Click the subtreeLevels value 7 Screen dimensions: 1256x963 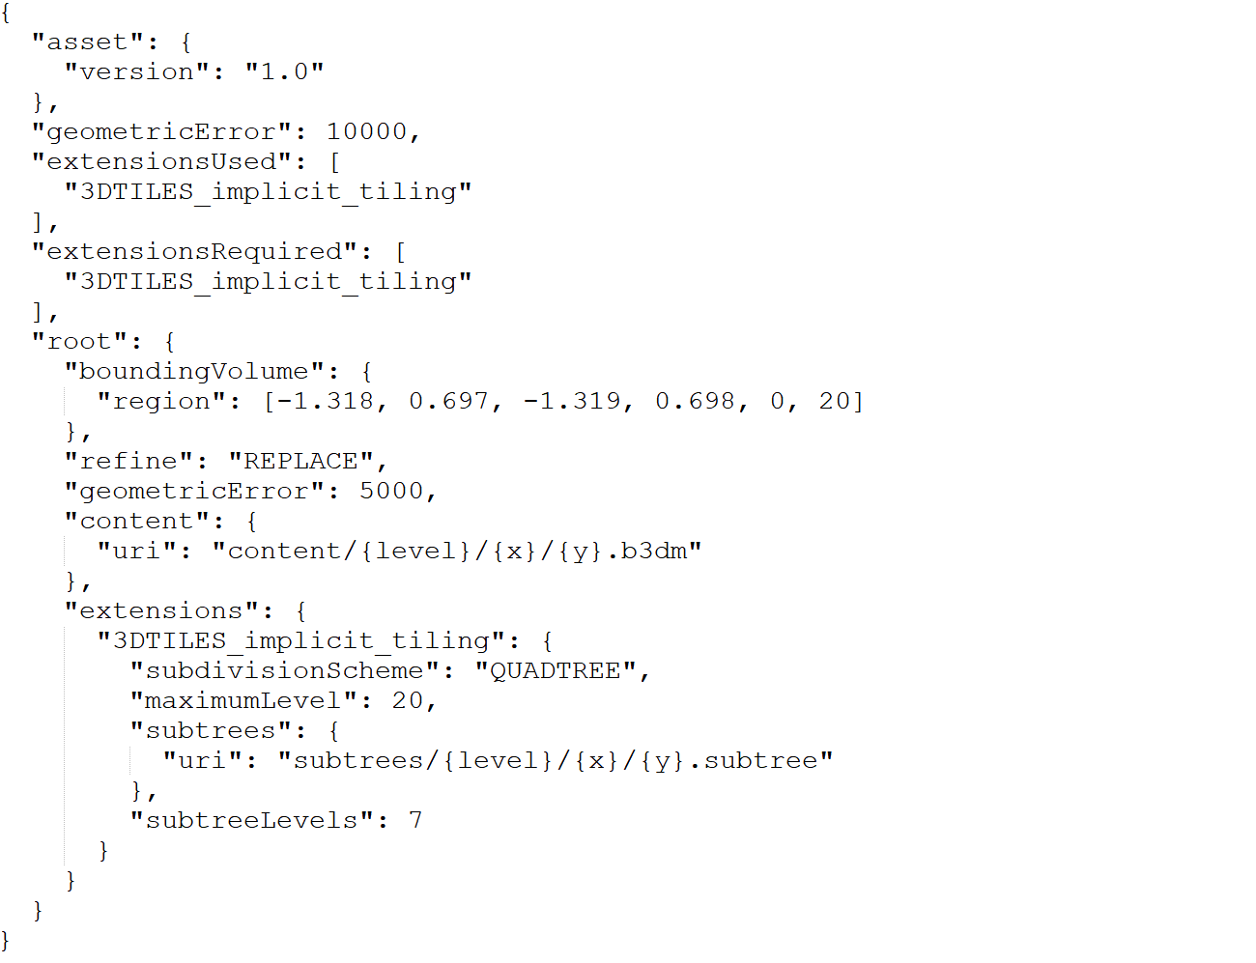click(x=415, y=820)
